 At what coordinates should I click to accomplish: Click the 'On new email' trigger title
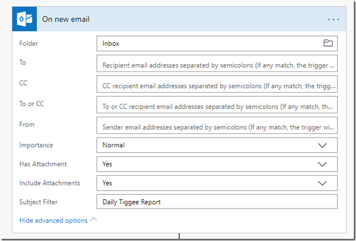click(x=66, y=20)
